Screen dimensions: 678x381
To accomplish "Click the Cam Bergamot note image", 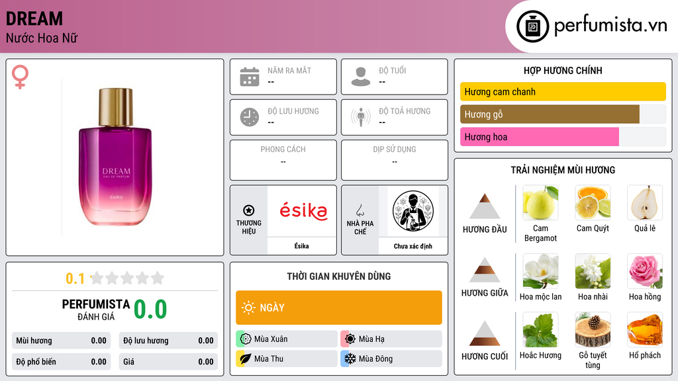I will pyautogui.click(x=540, y=202).
